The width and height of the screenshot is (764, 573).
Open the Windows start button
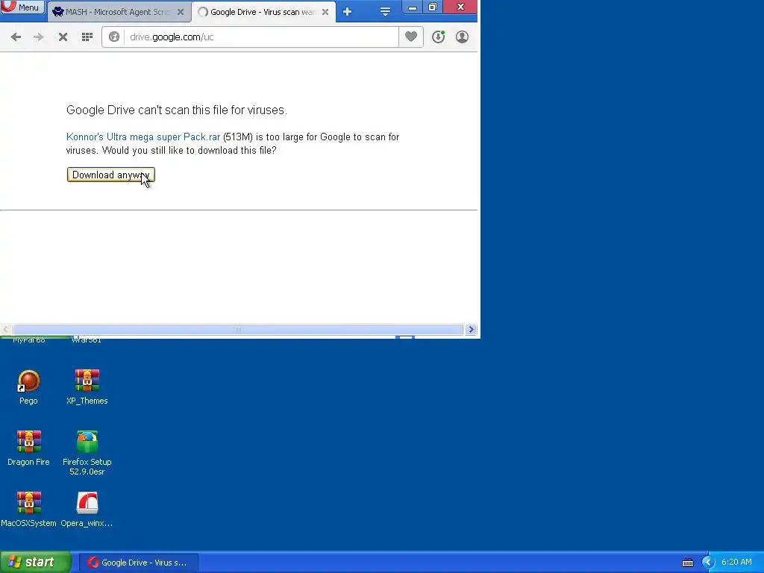click(x=34, y=563)
